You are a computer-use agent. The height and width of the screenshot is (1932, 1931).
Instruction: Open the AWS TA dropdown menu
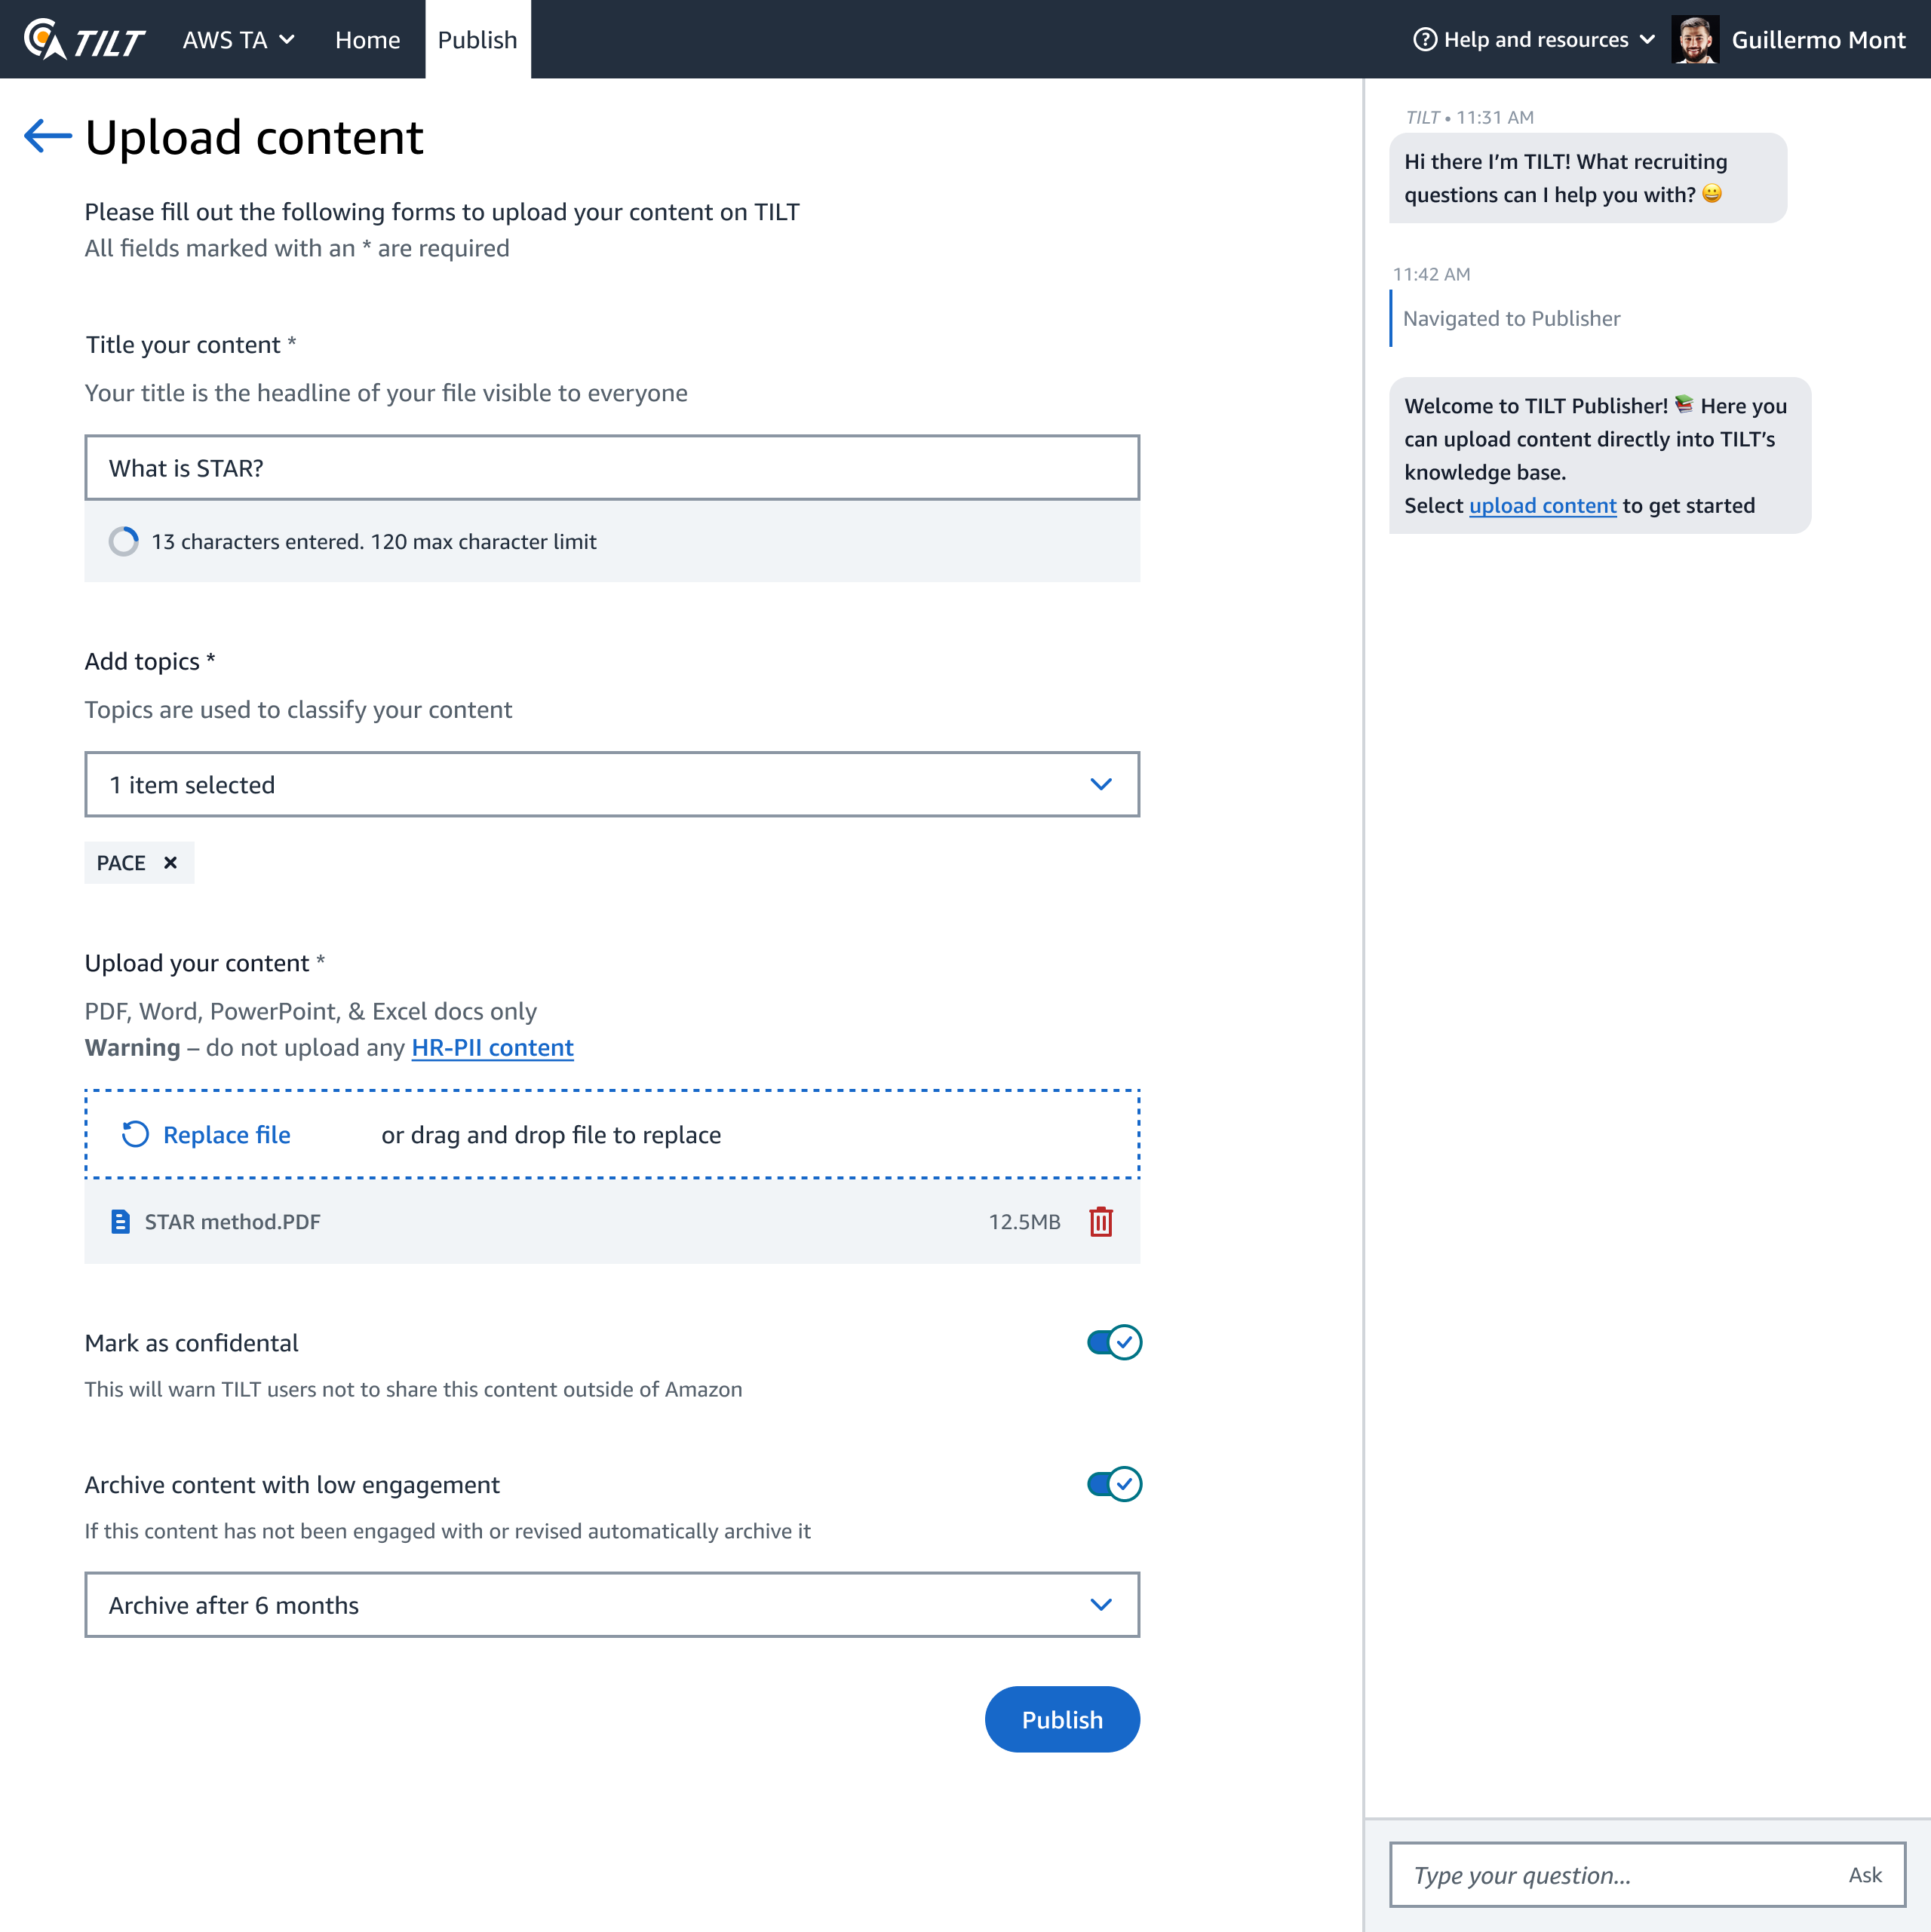[x=238, y=40]
